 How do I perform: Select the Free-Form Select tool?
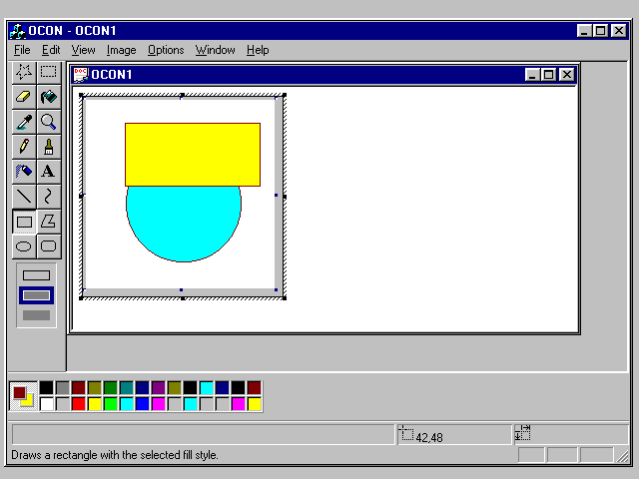24,72
